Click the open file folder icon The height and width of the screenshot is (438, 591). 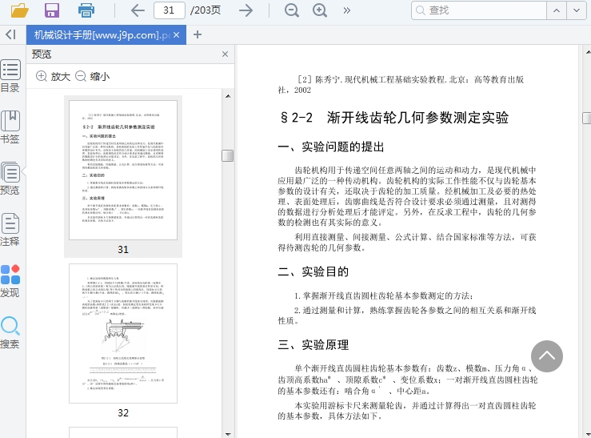click(19, 10)
